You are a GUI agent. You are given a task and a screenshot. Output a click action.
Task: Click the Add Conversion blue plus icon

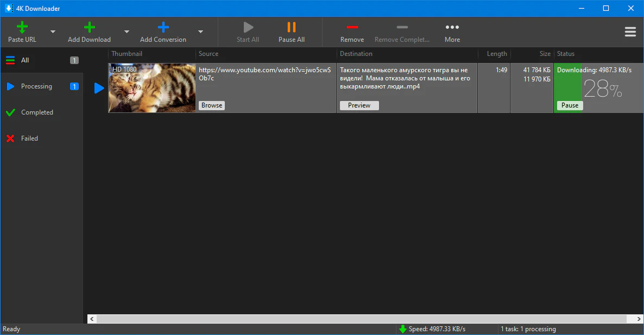click(x=163, y=27)
